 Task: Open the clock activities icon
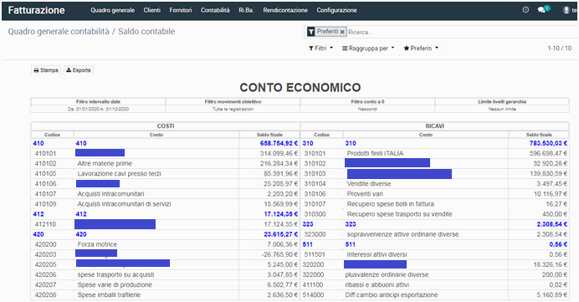[x=525, y=10]
